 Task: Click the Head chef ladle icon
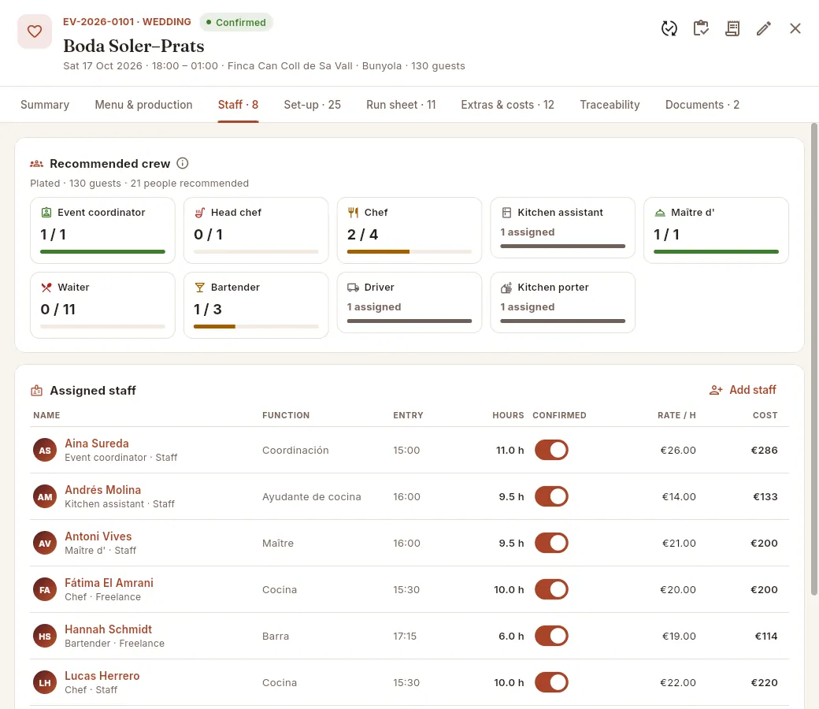click(x=199, y=212)
